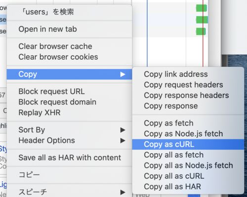Open the Copy submenu entry
The width and height of the screenshot is (247, 197).
[69, 74]
